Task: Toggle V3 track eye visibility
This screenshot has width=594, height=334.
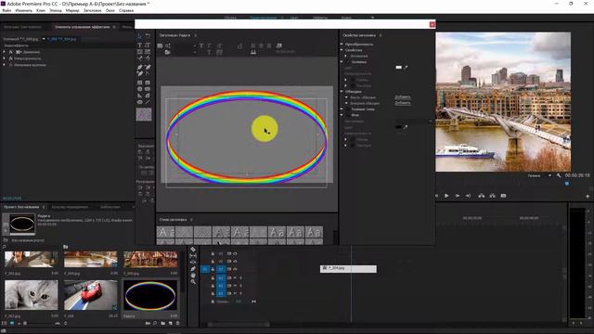Action: click(x=235, y=253)
